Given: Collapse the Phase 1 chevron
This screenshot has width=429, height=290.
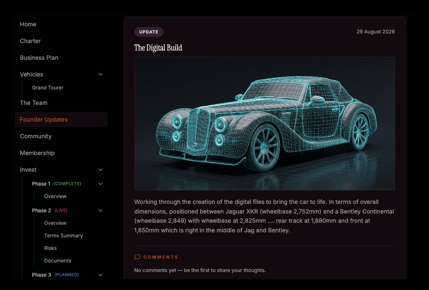Looking at the screenshot, I should tap(101, 183).
